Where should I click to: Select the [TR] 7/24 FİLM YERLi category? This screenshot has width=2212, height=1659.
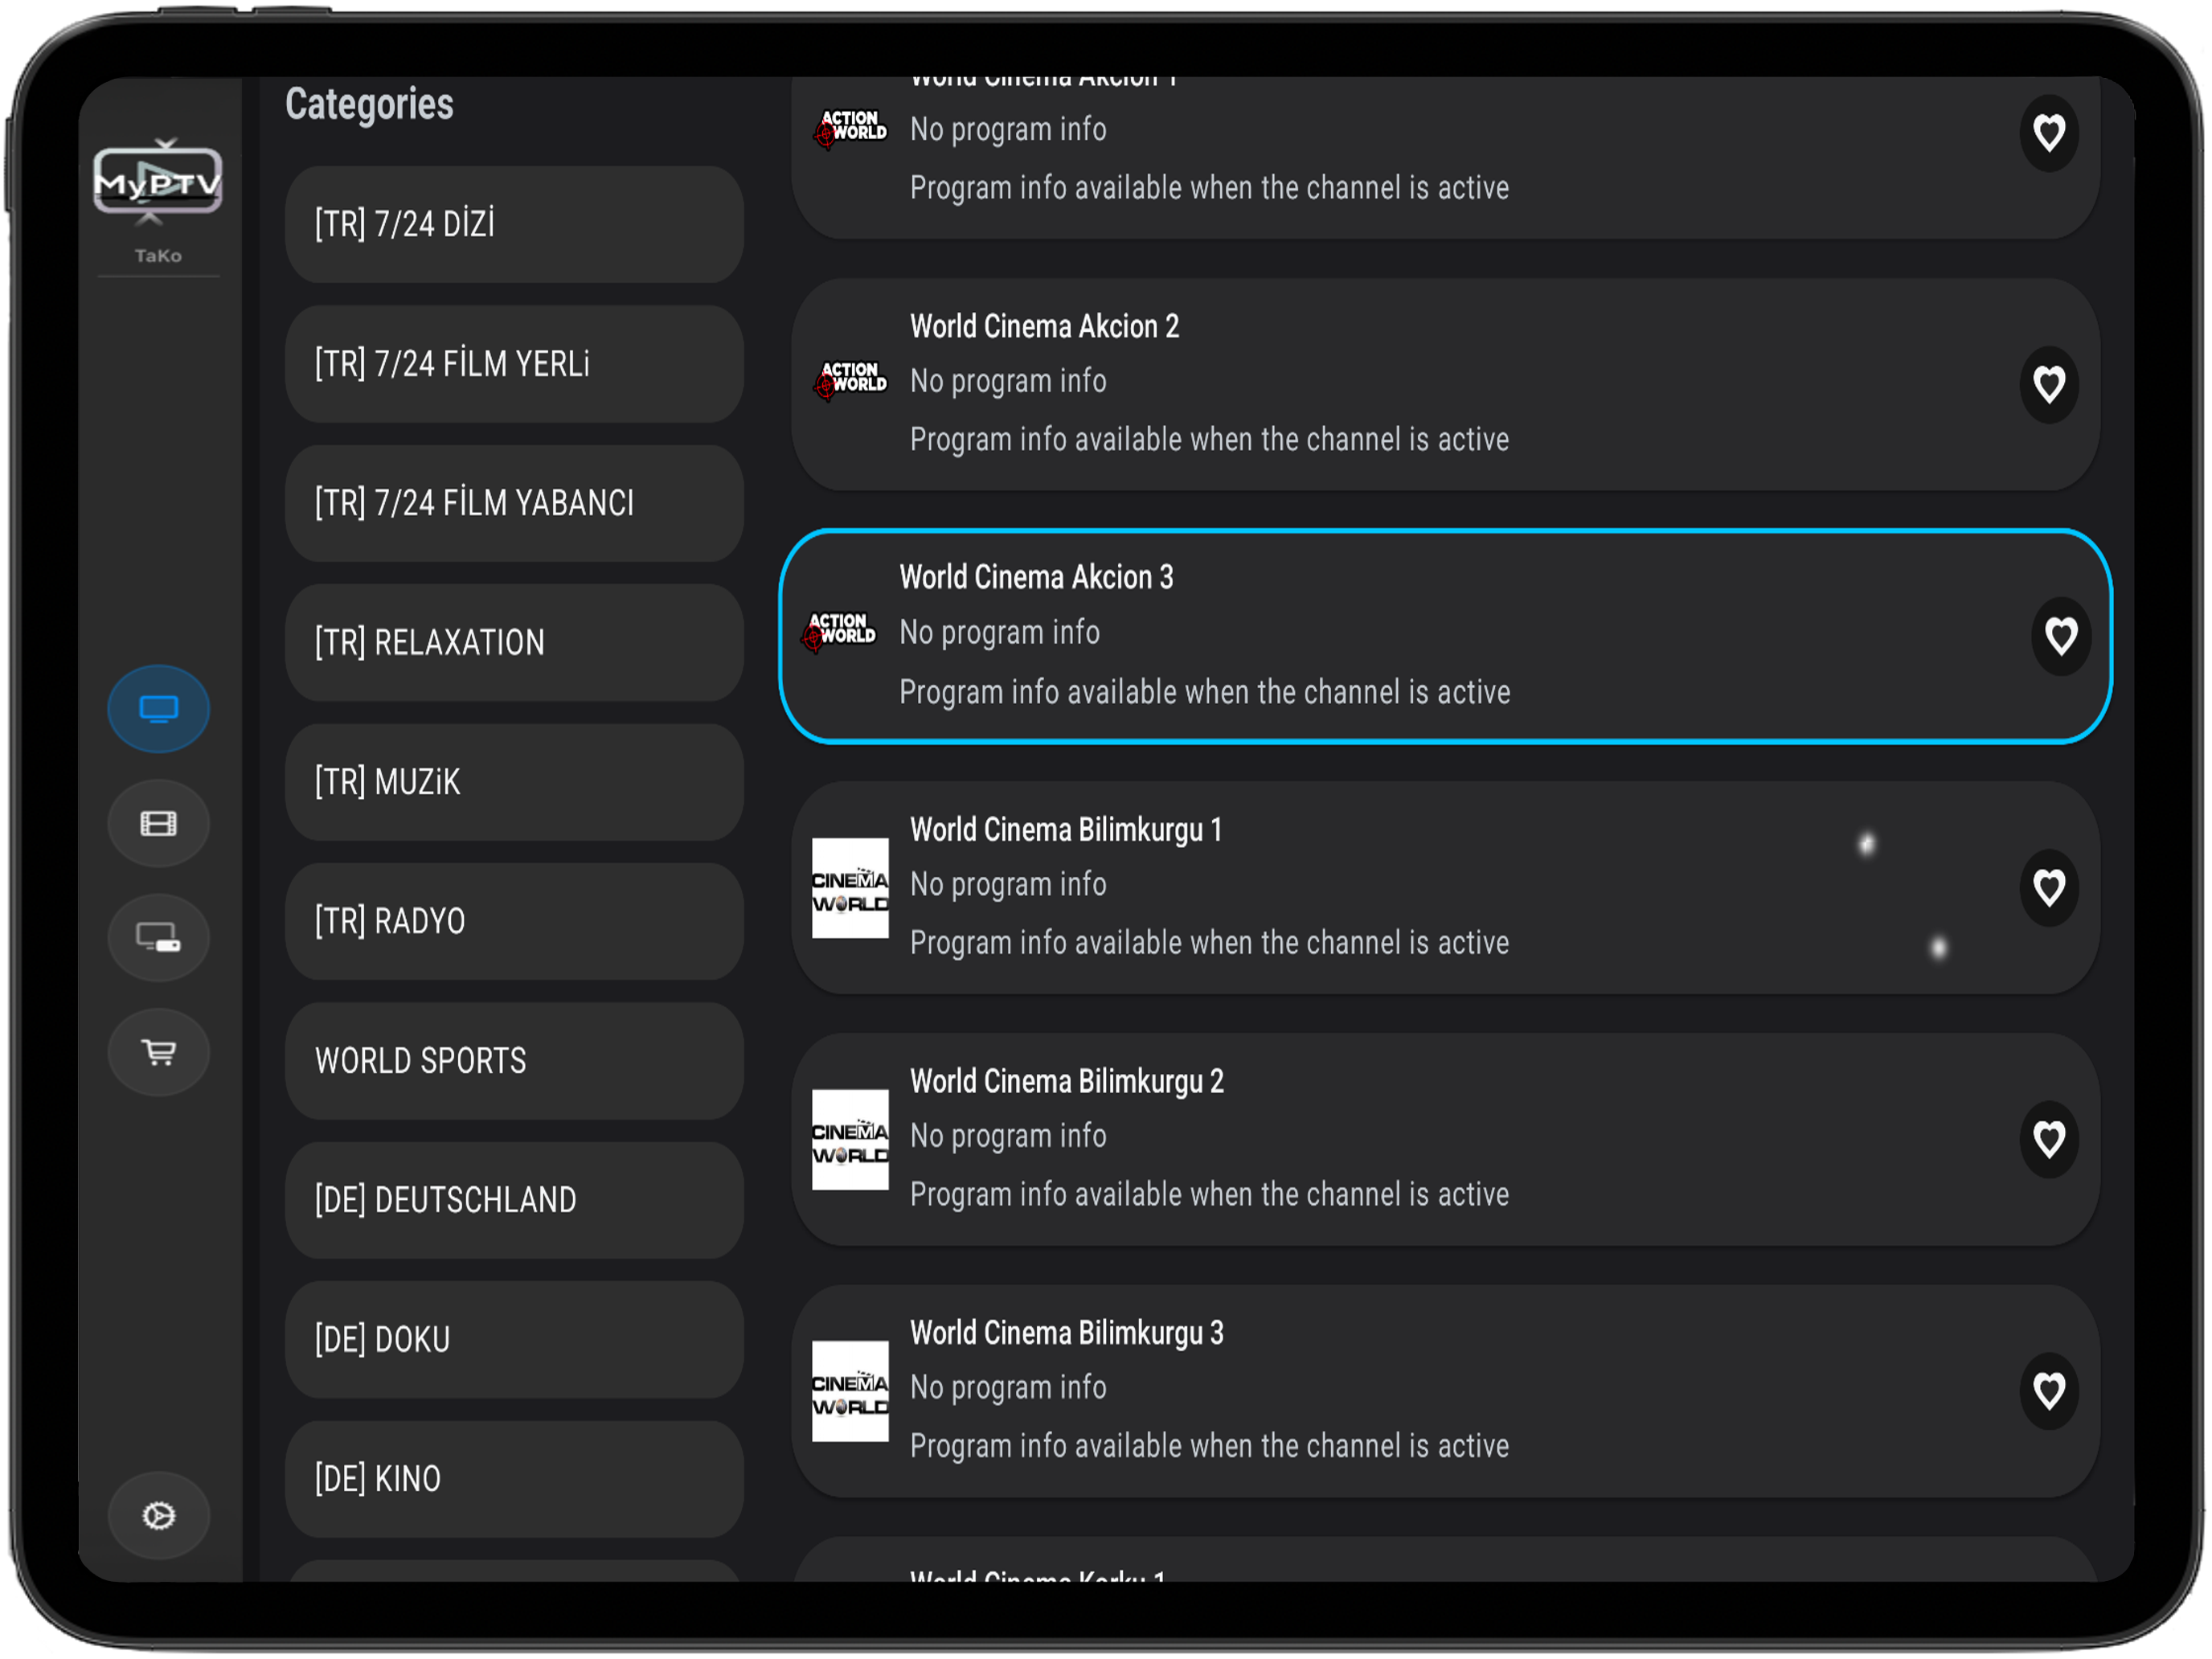(x=514, y=364)
